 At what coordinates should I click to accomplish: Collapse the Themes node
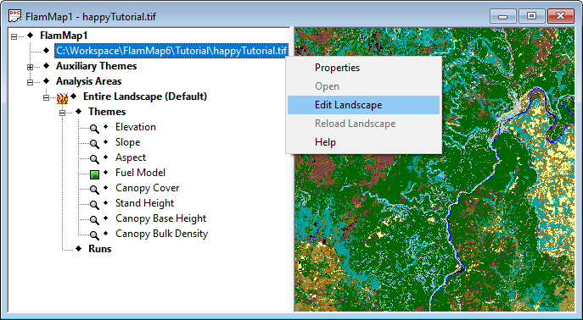coord(63,113)
